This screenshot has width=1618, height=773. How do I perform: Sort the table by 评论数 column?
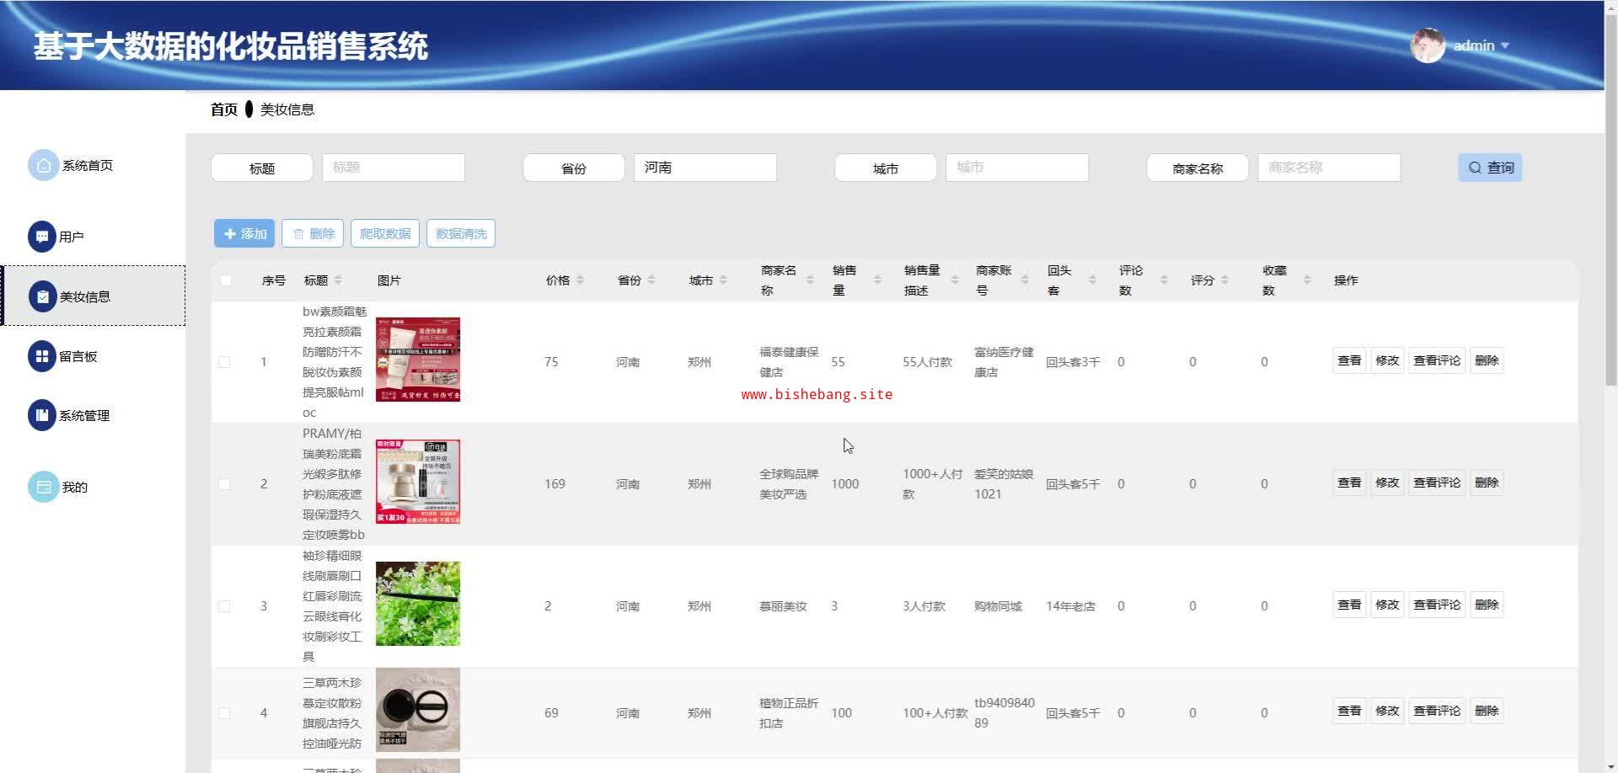point(1164,280)
